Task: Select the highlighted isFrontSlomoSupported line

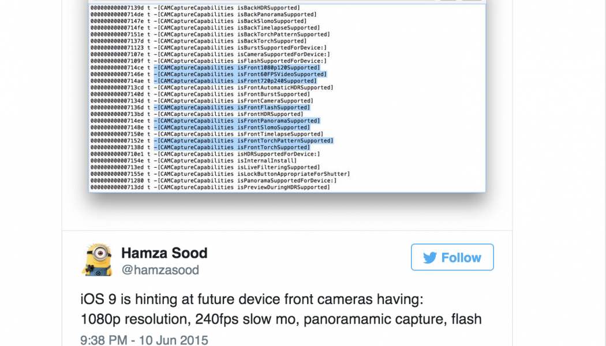Action: [x=232, y=127]
